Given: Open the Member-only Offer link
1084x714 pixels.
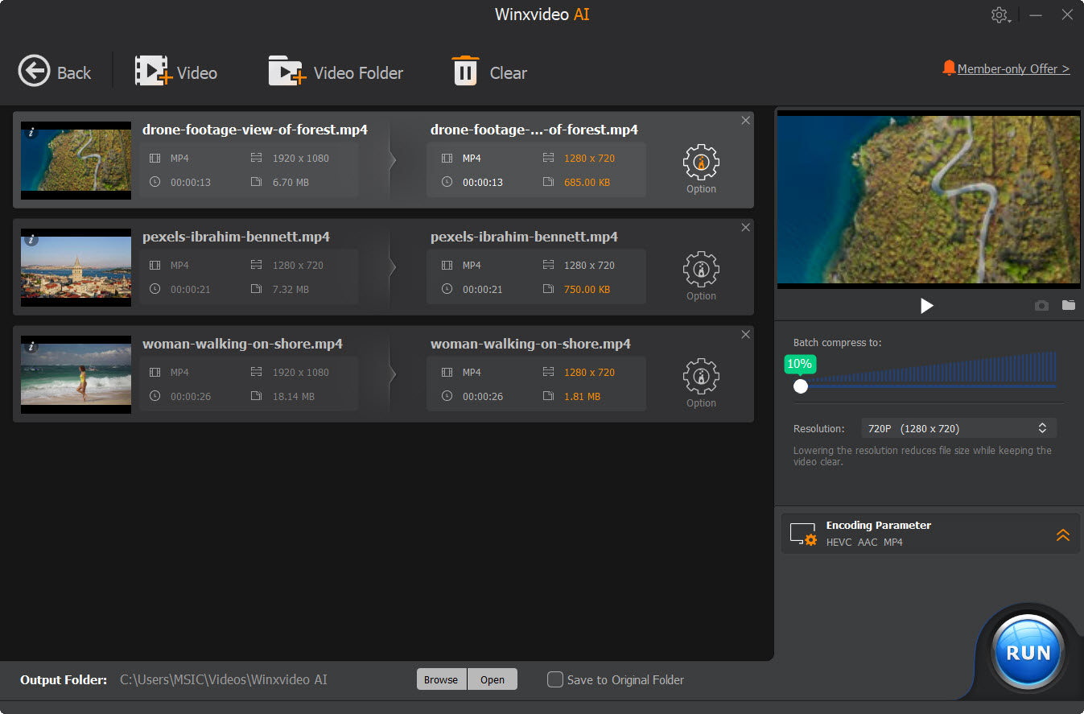Looking at the screenshot, I should click(x=1012, y=69).
